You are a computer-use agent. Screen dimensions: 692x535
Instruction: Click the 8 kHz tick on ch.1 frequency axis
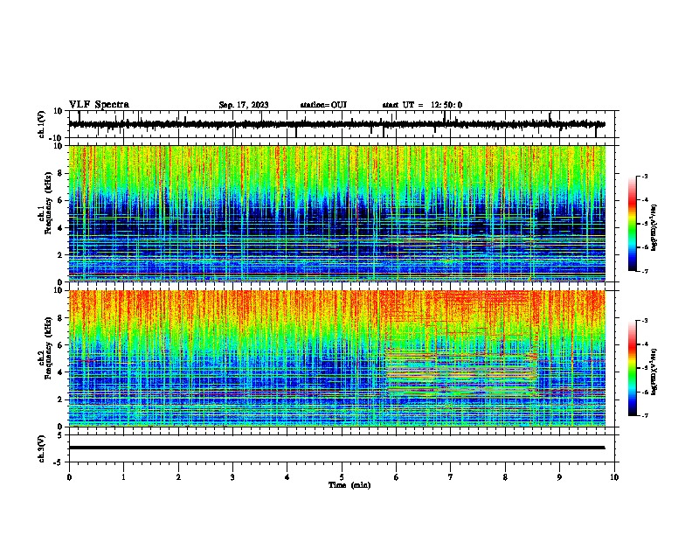coord(60,173)
